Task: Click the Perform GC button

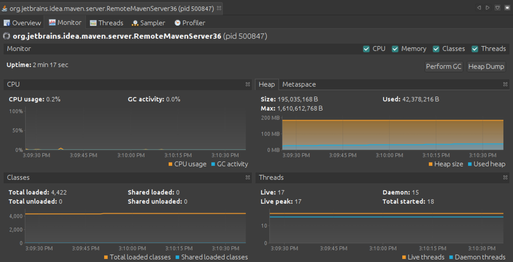Action: point(443,66)
